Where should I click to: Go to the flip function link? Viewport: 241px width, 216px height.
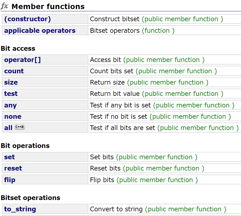(x=10, y=180)
